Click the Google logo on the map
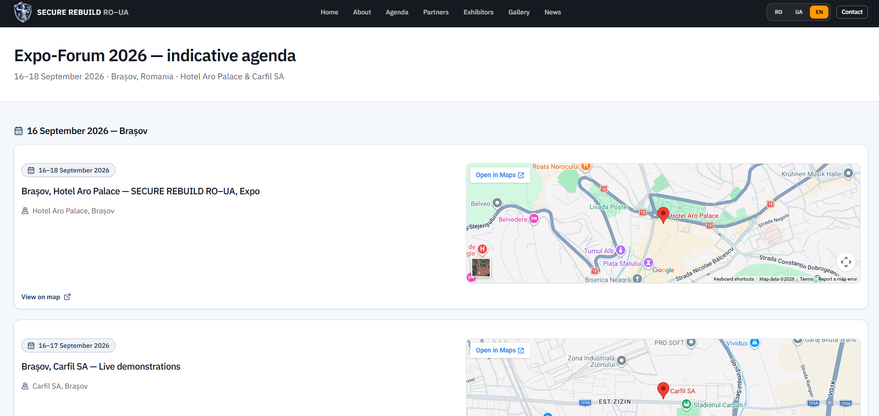The image size is (879, 416). pos(663,270)
